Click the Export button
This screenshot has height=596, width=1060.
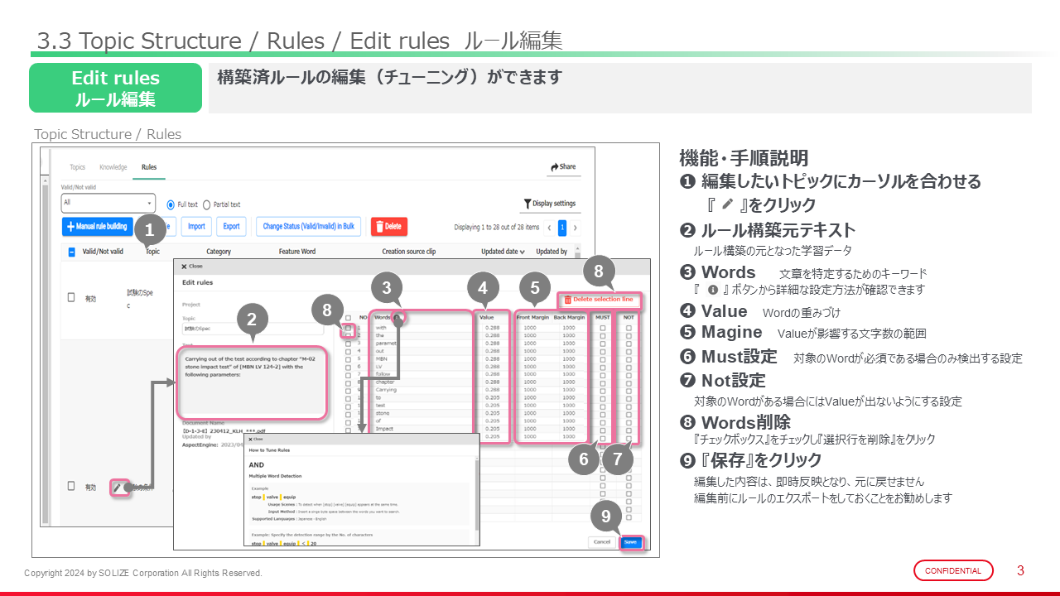(x=231, y=226)
